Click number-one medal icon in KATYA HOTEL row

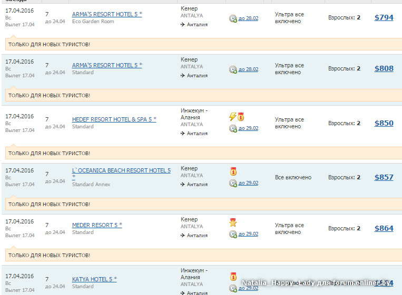click(233, 277)
